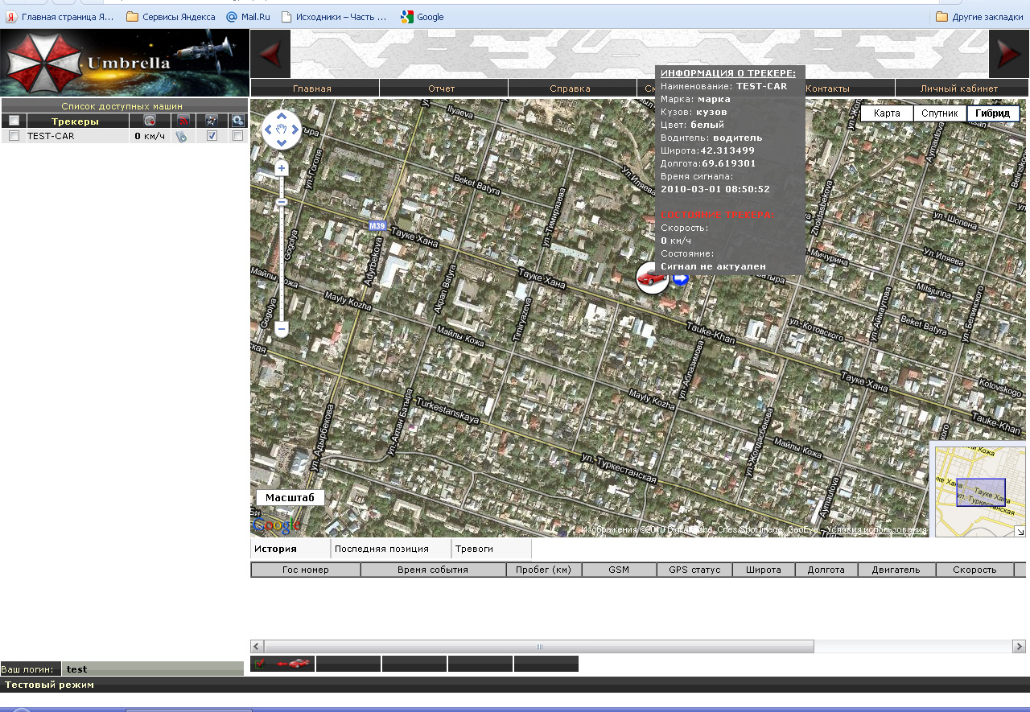Click the right red arrow in banner
Image resolution: width=1030 pixels, height=712 pixels.
1008,54
